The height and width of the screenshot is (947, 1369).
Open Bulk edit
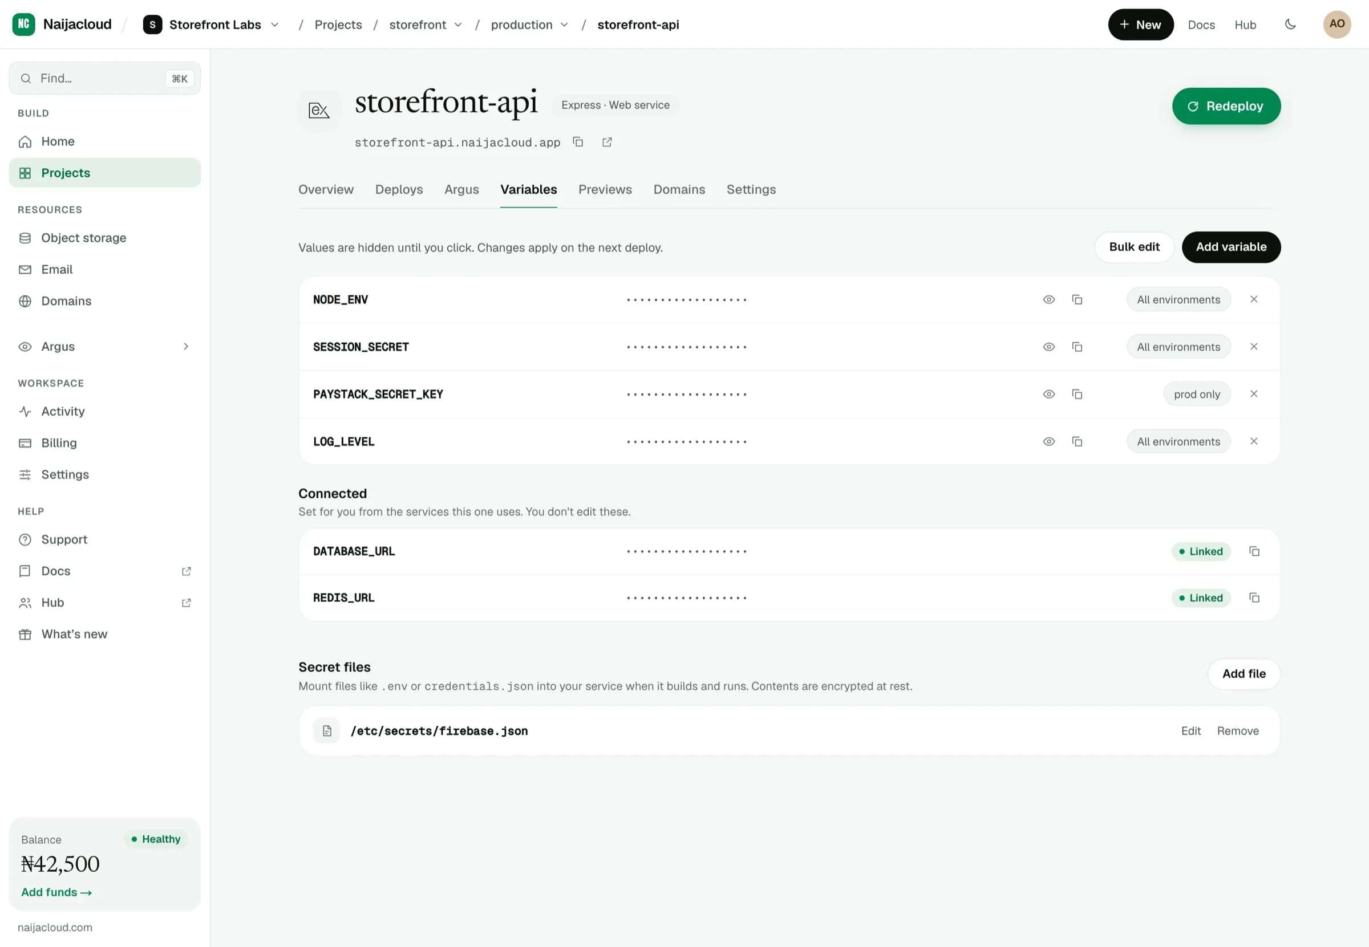(1134, 247)
